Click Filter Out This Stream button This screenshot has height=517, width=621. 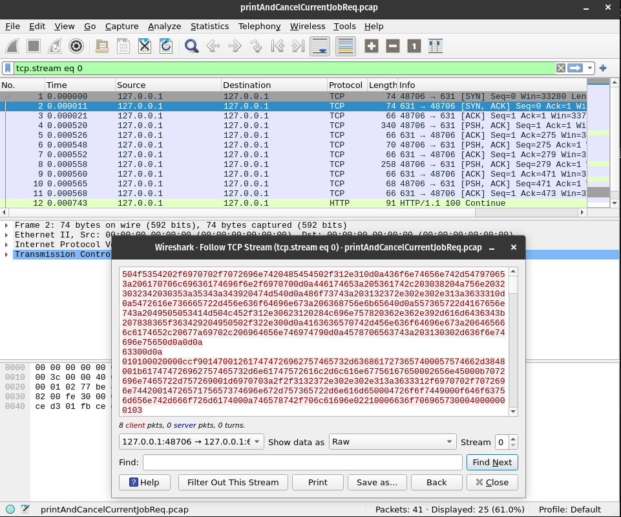click(233, 482)
